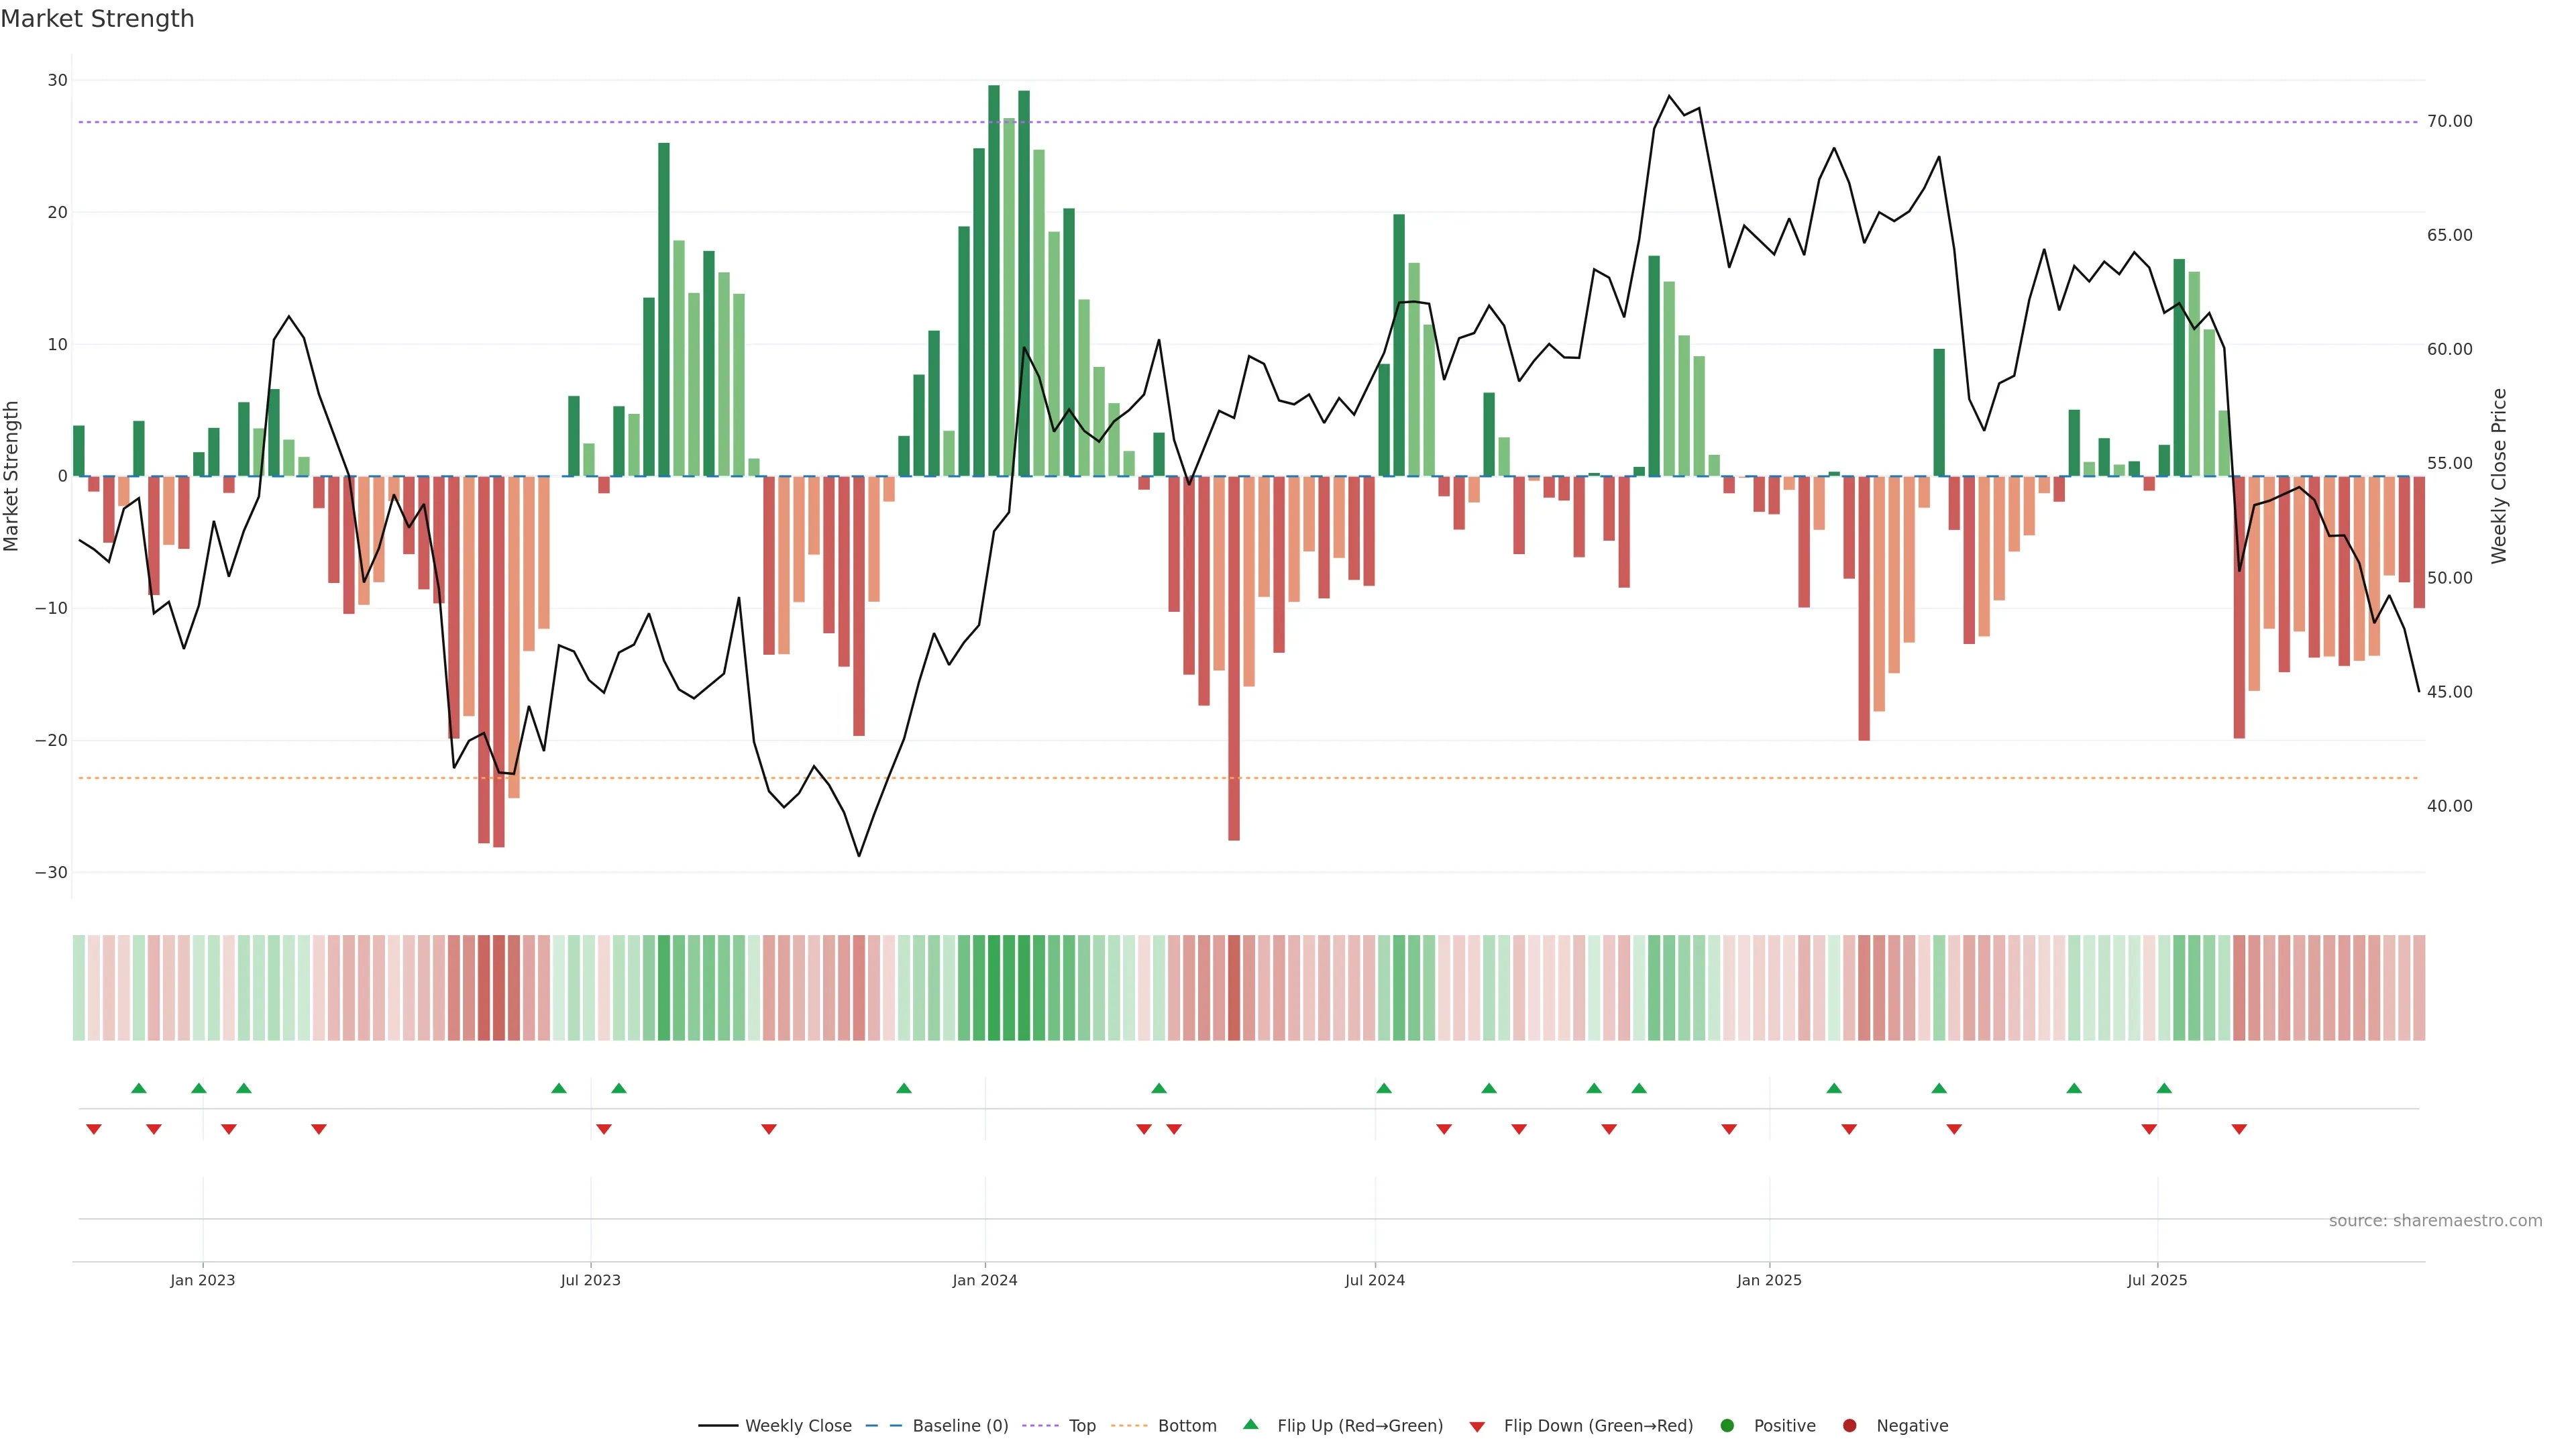Click the green Positive circle legend icon
This screenshot has height=1449, width=2576.
click(x=1727, y=1426)
